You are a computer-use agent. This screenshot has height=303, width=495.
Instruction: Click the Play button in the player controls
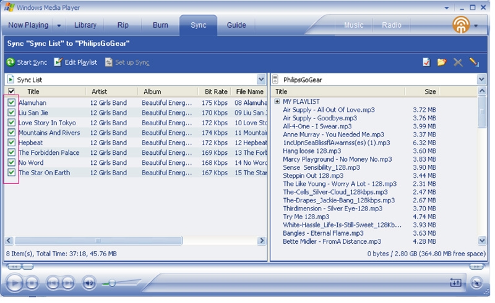coord(14,283)
